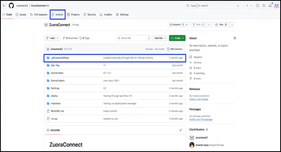The width and height of the screenshot is (281, 152).
Task: Click the sivashankZ commit author name
Action: pos(57,49)
